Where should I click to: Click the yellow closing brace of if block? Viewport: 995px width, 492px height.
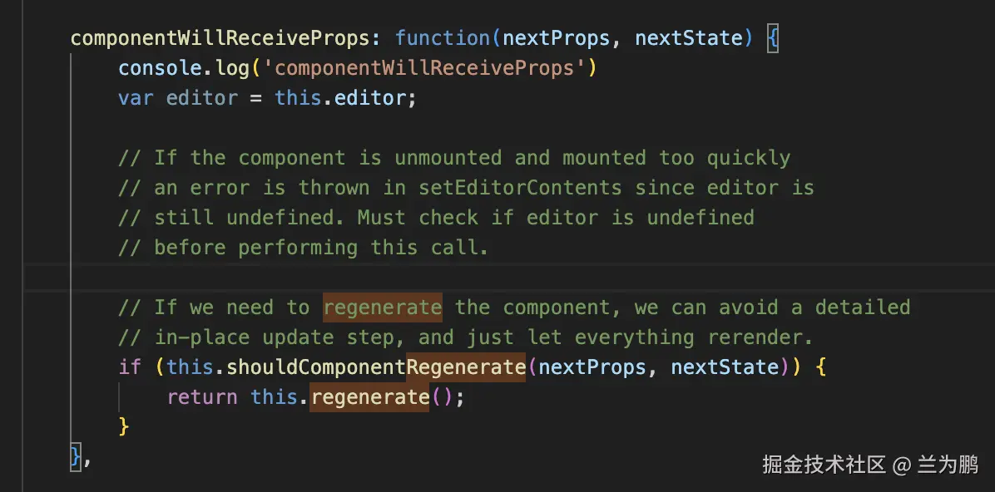(125, 426)
